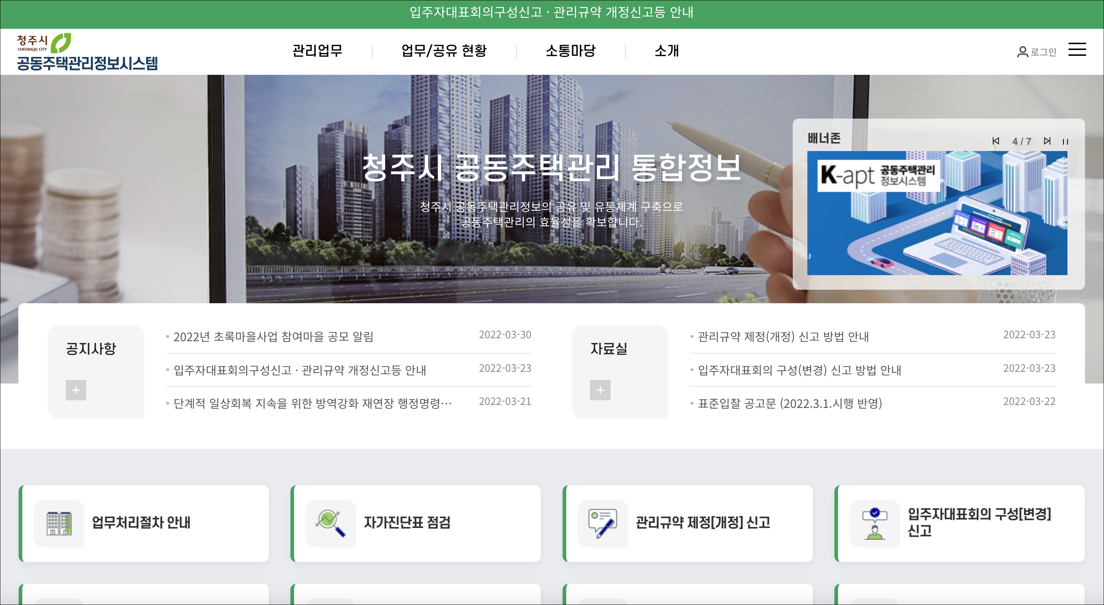Click the 자료실 section heading
The image size is (1104, 605).
point(609,348)
